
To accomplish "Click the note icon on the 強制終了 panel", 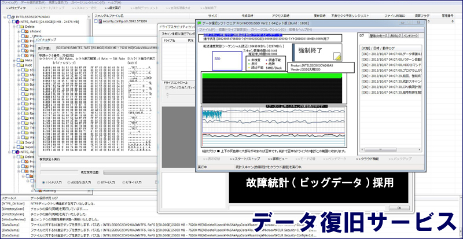I will (337, 57).
